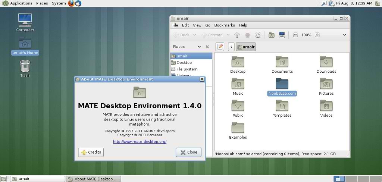Open Forward history dropdown arrow

[x=228, y=35]
